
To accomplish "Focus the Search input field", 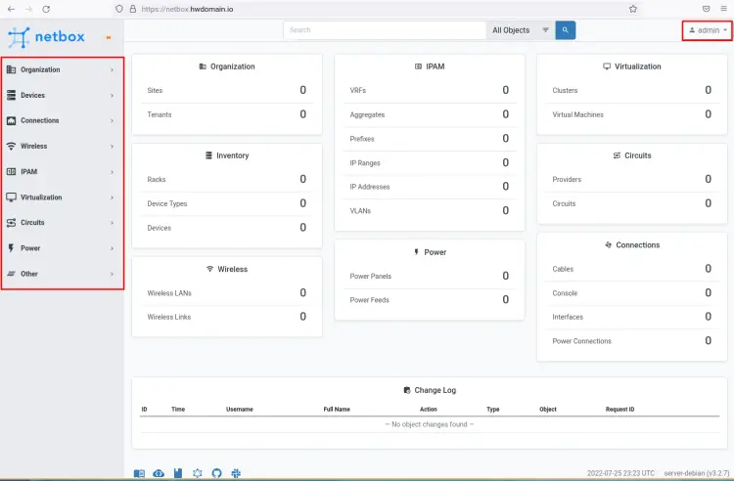I will 385,30.
